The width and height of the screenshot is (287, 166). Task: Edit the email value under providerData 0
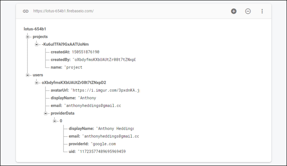111,136
